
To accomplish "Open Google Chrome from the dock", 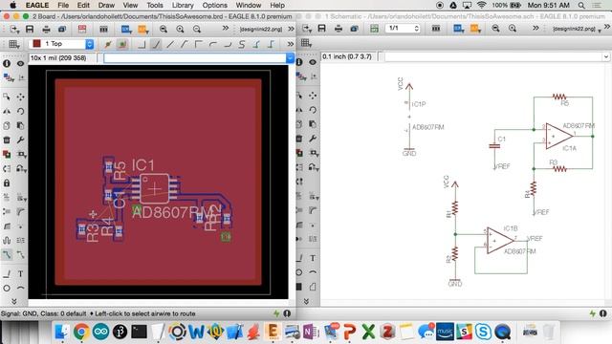I will click(80, 332).
